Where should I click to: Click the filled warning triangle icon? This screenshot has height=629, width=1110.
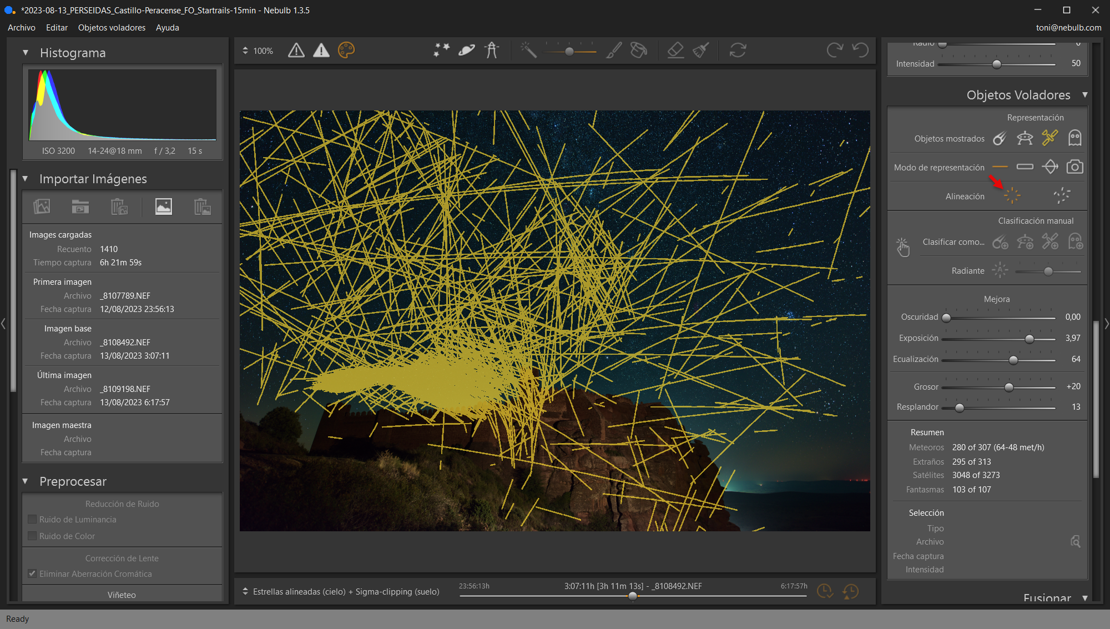pyautogui.click(x=321, y=51)
